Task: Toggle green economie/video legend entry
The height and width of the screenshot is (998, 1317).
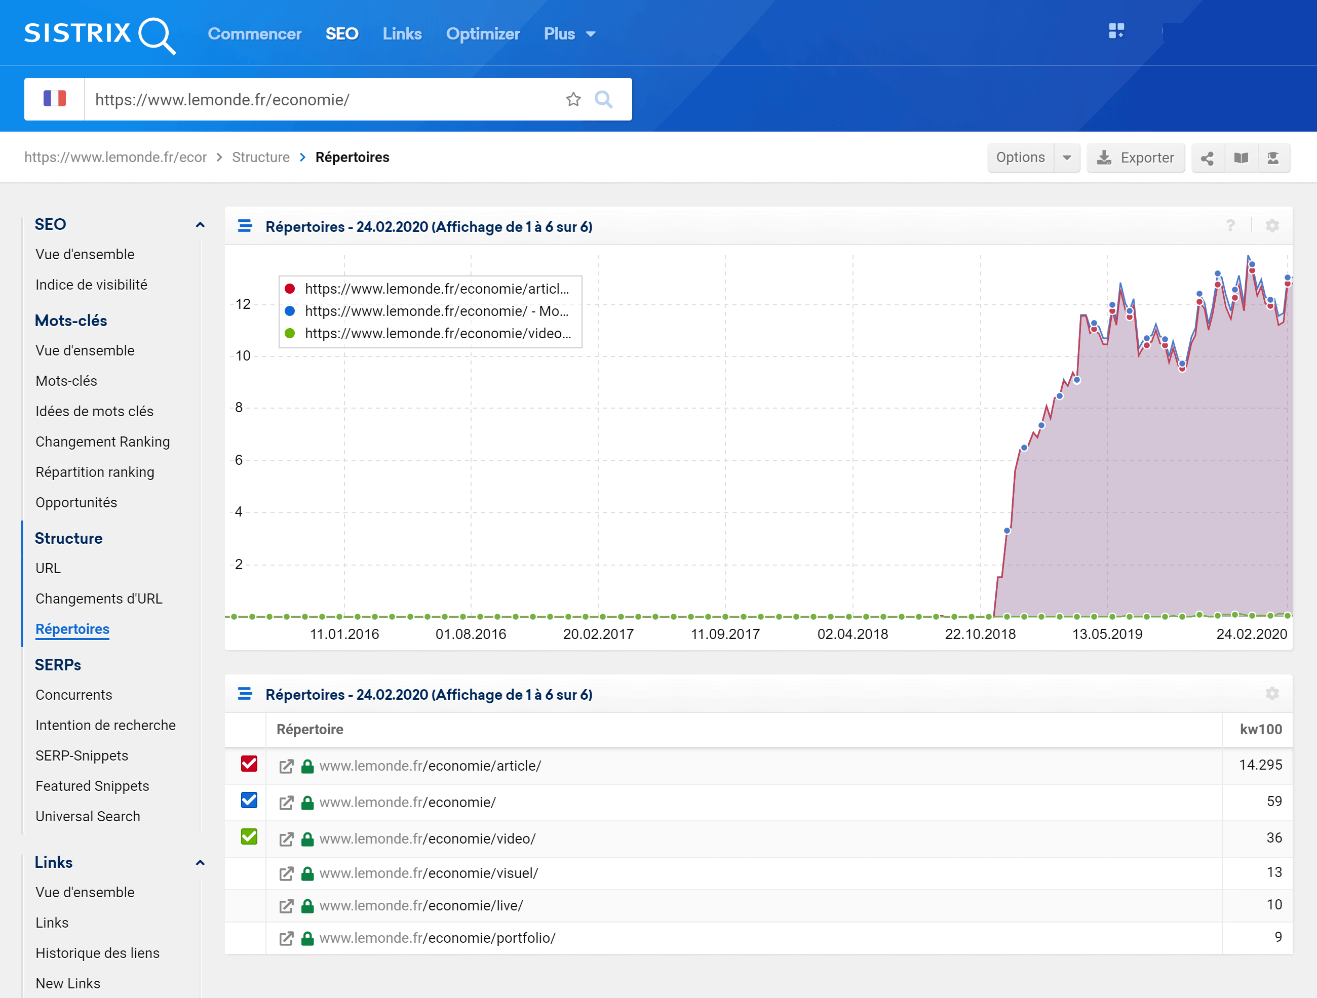Action: 427,333
